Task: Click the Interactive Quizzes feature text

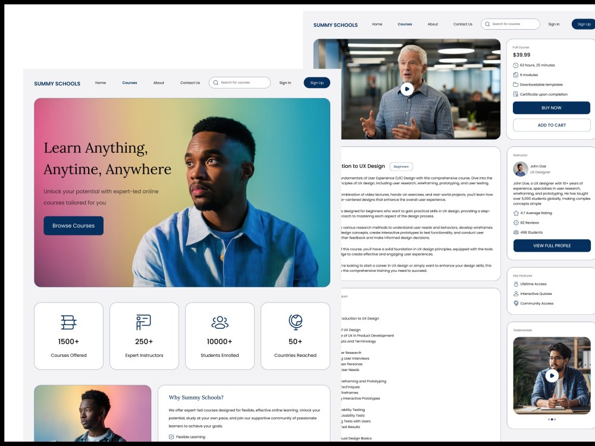Action: pos(536,294)
